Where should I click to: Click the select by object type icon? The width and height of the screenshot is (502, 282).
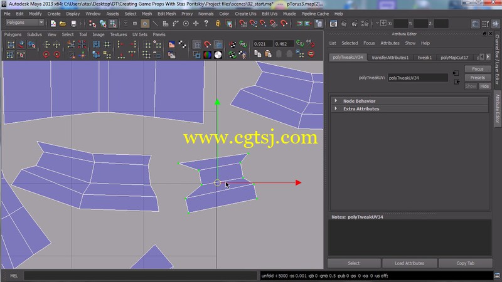(x=103, y=23)
